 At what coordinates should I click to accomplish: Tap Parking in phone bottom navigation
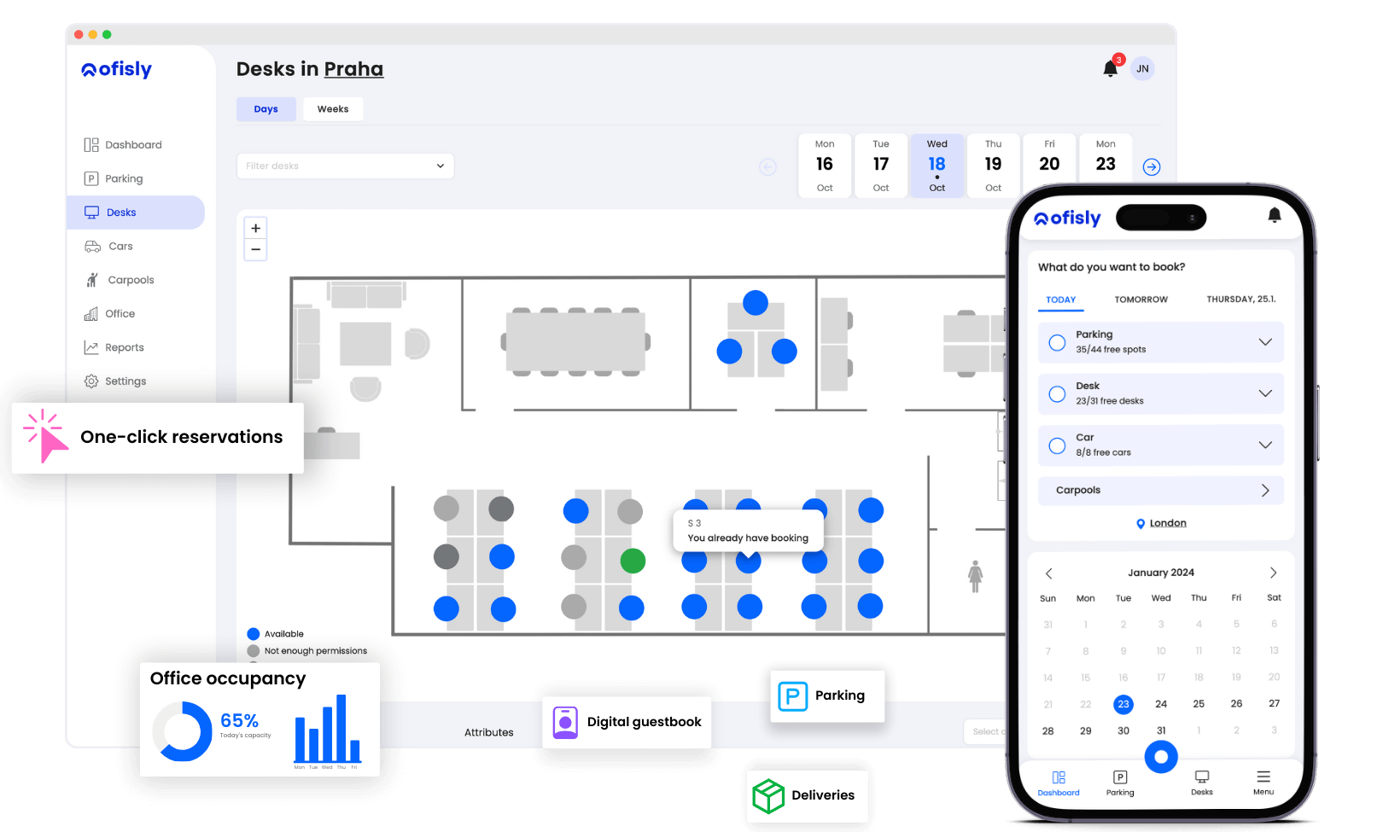coord(1120,783)
